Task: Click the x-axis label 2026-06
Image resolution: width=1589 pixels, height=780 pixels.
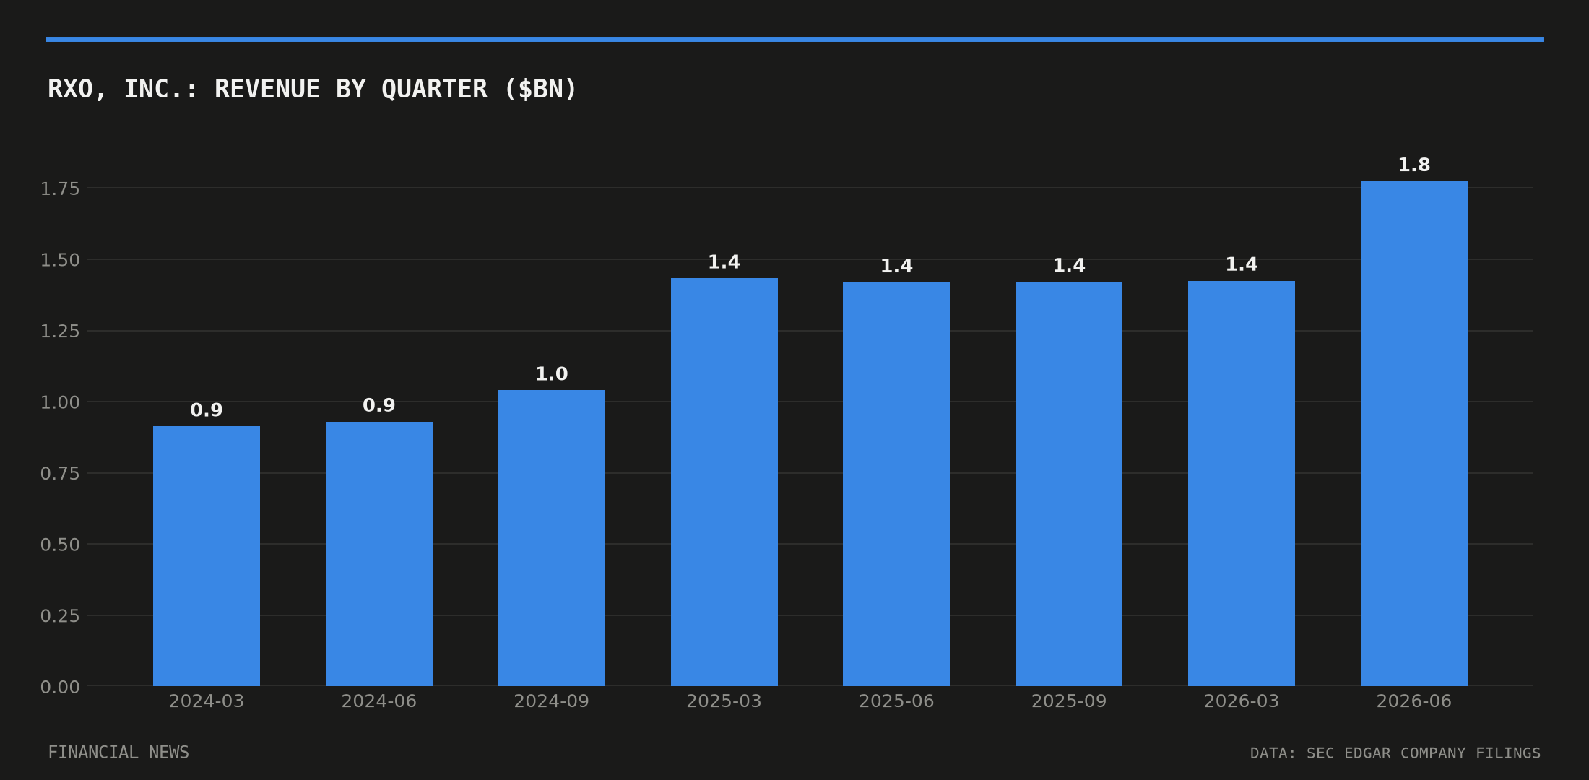Action: [1414, 701]
